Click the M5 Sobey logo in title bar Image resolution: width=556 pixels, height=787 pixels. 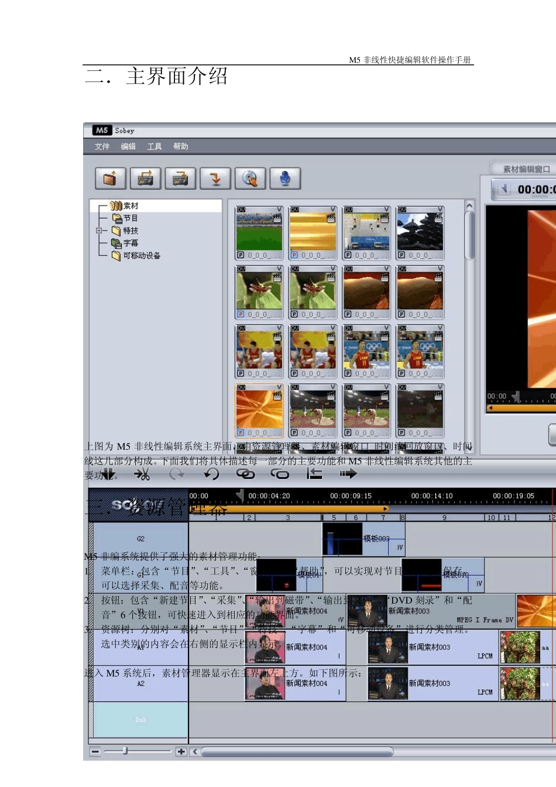pyautogui.click(x=102, y=130)
